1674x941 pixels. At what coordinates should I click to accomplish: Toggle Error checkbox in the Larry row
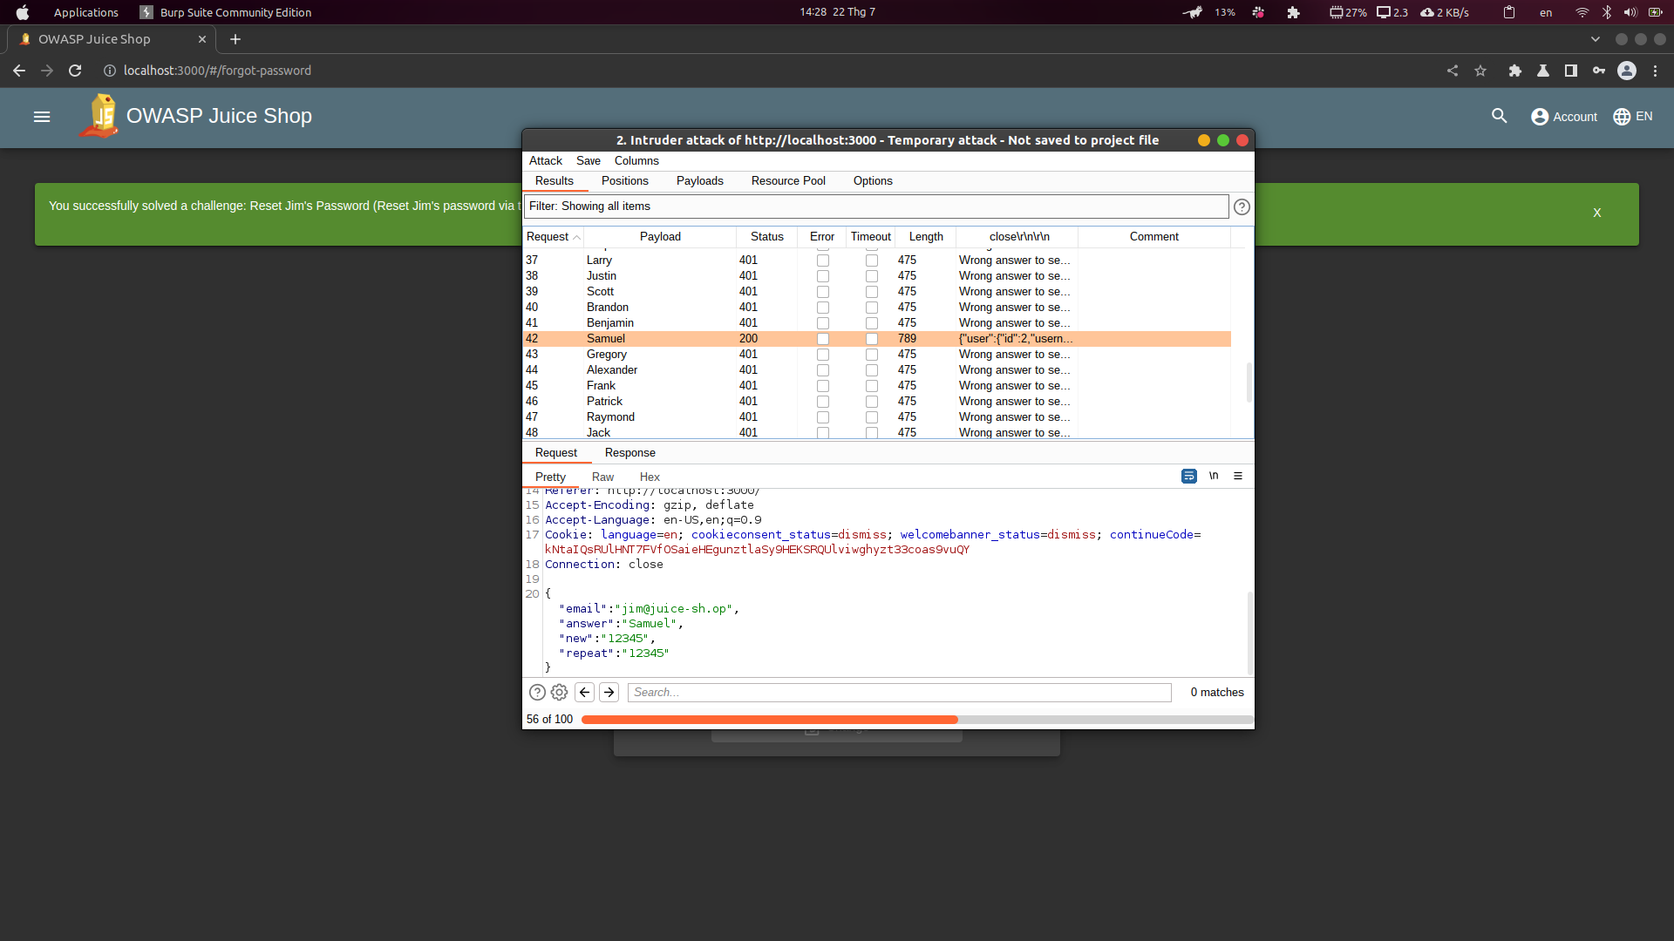coord(823,261)
